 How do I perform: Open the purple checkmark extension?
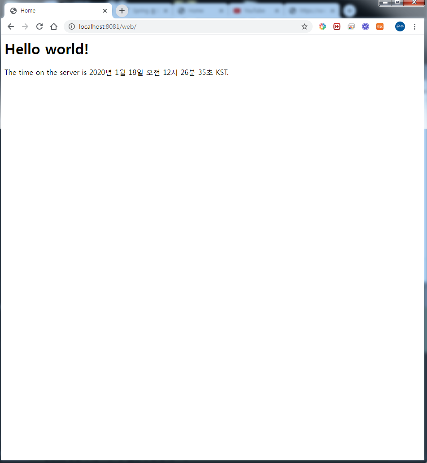(366, 26)
